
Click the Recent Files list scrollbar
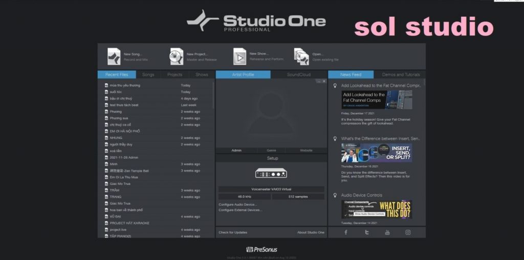tap(213, 95)
